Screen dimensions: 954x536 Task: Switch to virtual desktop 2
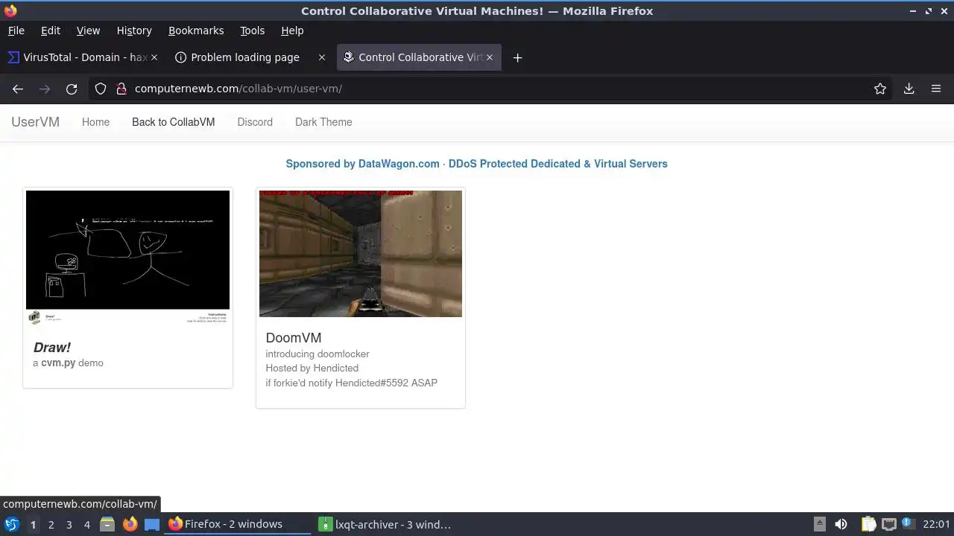tap(51, 525)
